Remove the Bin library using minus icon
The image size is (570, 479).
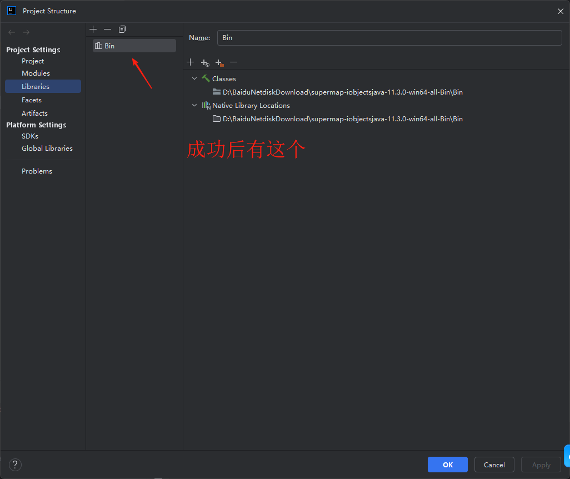tap(107, 29)
